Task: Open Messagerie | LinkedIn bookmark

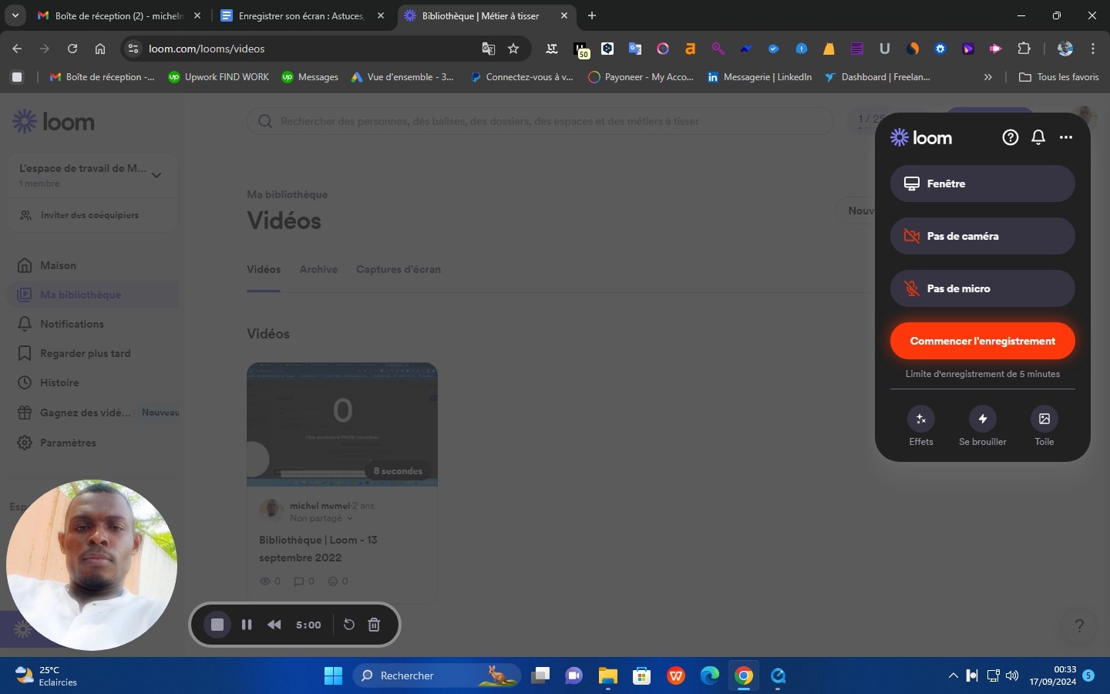Action: 759,77
